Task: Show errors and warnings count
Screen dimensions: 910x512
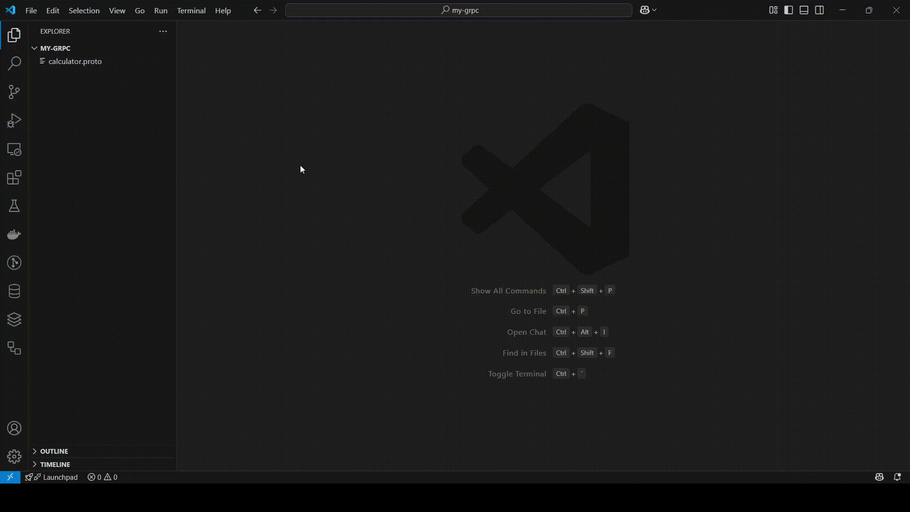Action: [x=102, y=477]
